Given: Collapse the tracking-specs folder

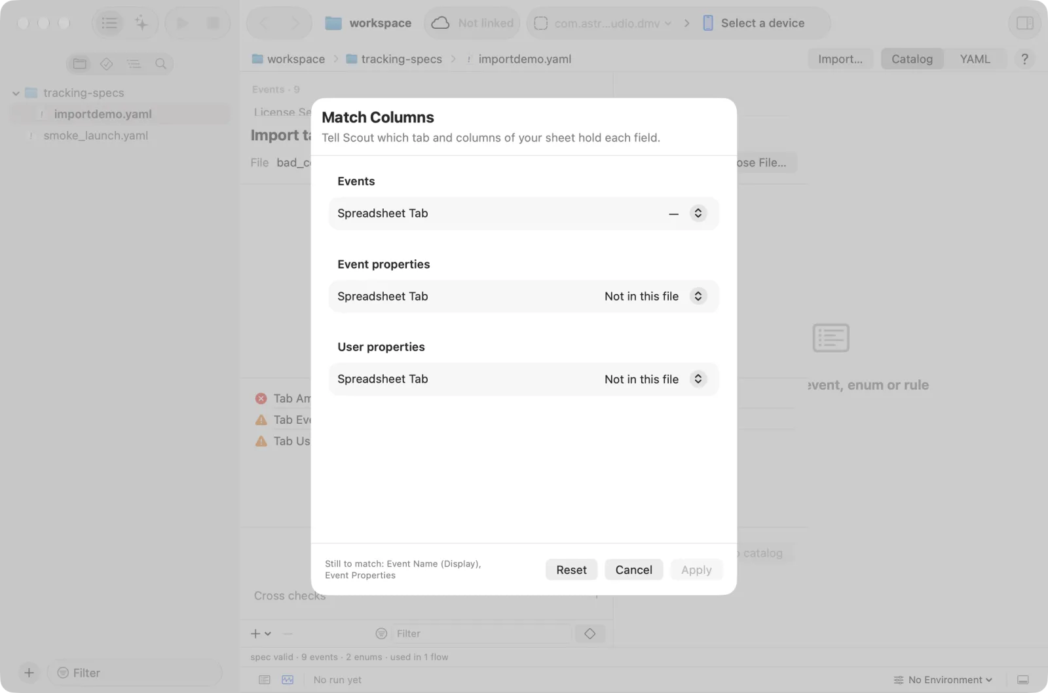Looking at the screenshot, I should [x=16, y=93].
